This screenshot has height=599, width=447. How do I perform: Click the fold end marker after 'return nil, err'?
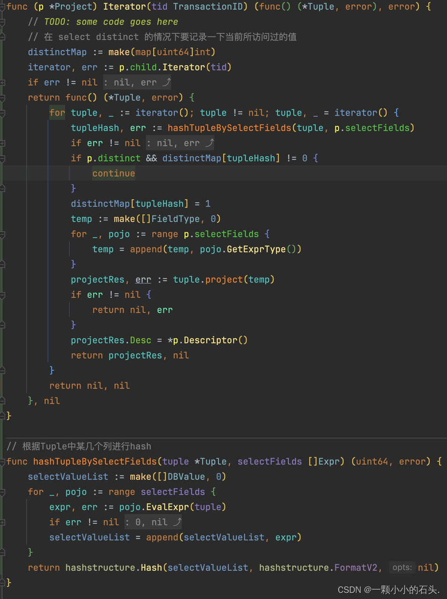(2, 324)
